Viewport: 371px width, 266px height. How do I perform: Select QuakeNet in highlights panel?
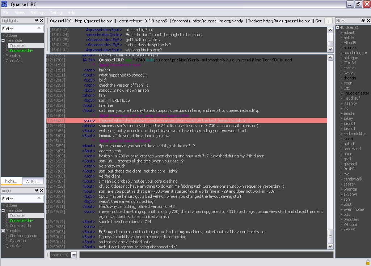coord(14,61)
